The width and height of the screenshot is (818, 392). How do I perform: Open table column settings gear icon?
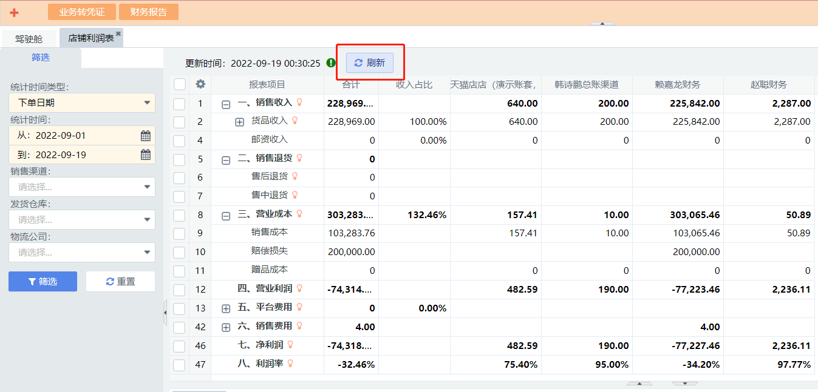point(200,84)
